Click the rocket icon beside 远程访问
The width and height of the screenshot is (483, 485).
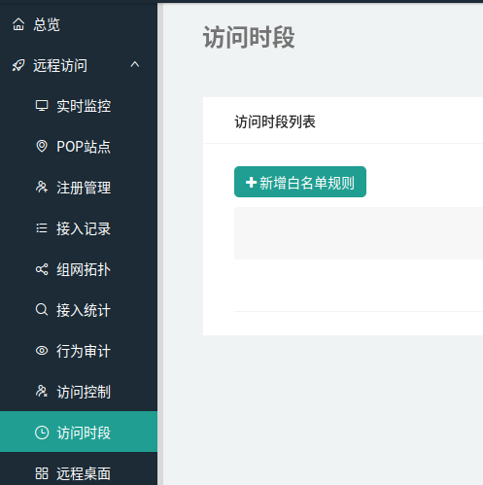(x=18, y=65)
